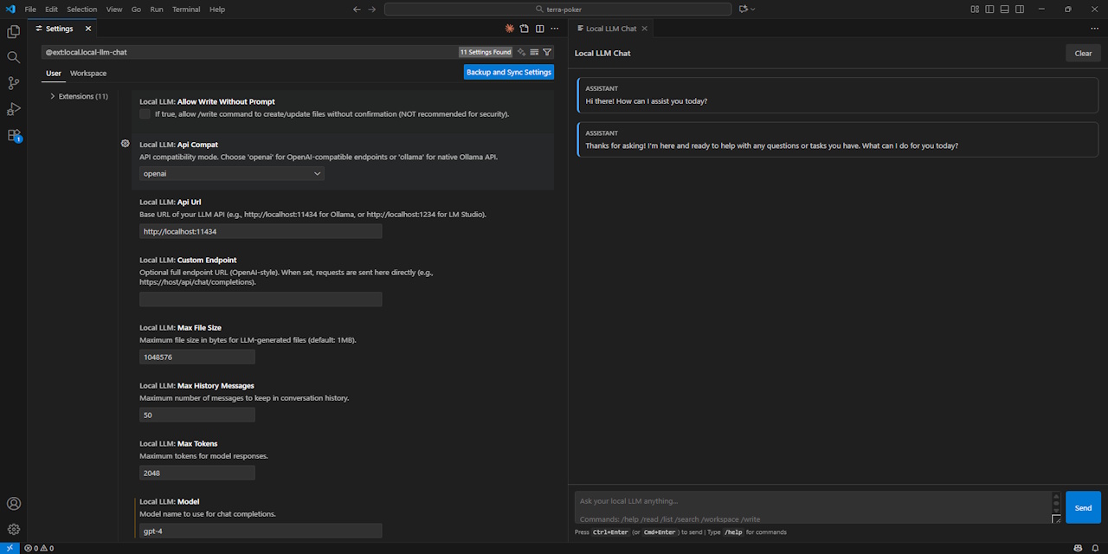This screenshot has width=1108, height=554.
Task: Open the Manage gear in activity bar
Action: [13, 529]
